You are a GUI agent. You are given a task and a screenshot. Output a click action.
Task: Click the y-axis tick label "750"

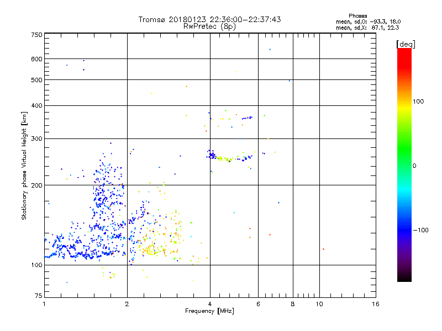(36, 35)
